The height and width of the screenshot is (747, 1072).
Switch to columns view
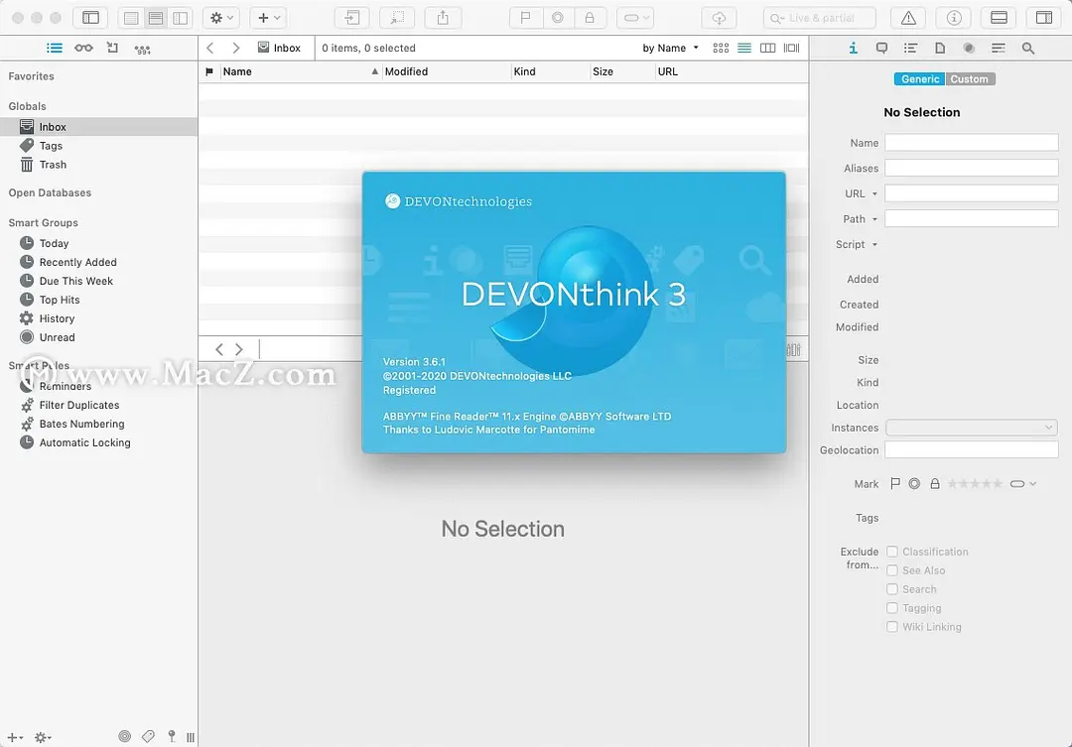tap(767, 48)
